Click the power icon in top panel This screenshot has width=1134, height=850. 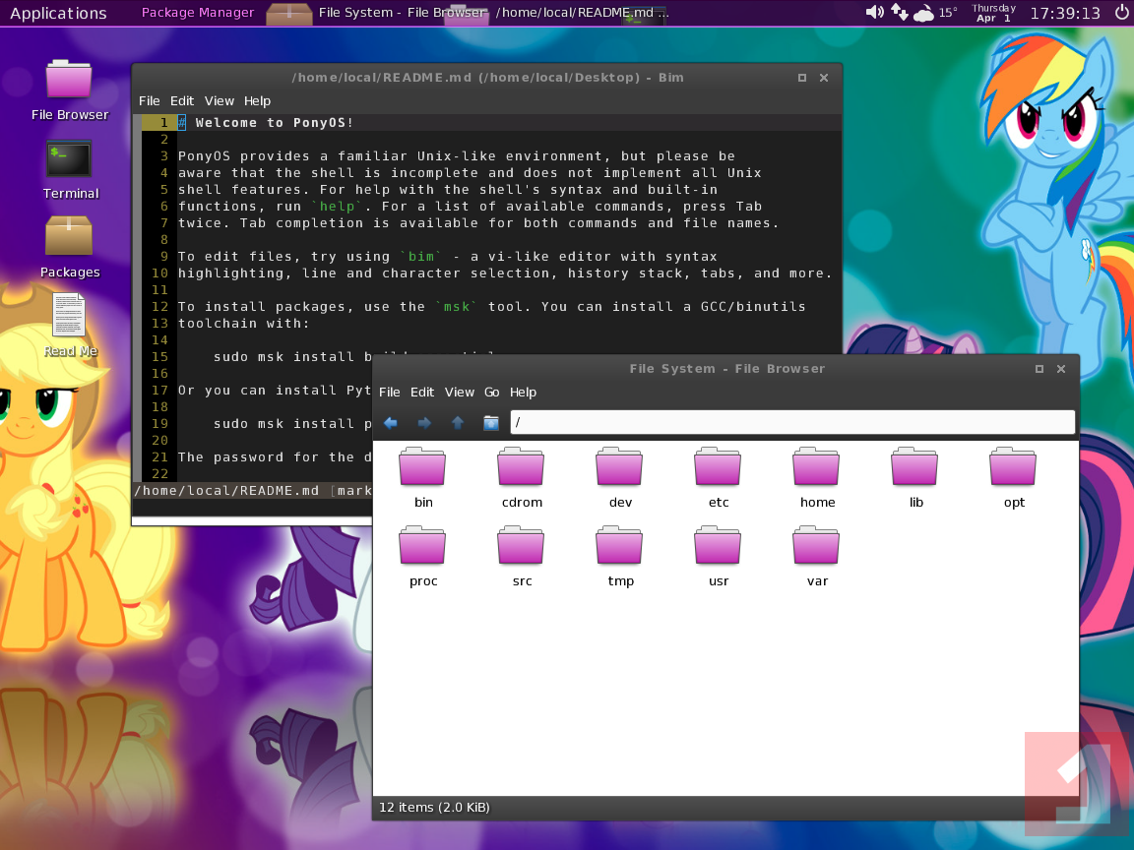coord(1121,13)
